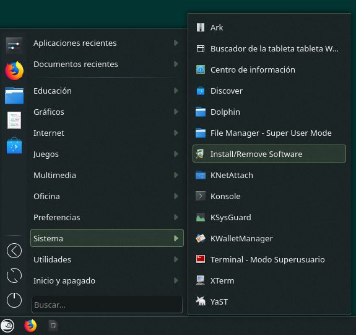
Task: Click into the Buscar search field
Action: (x=107, y=305)
